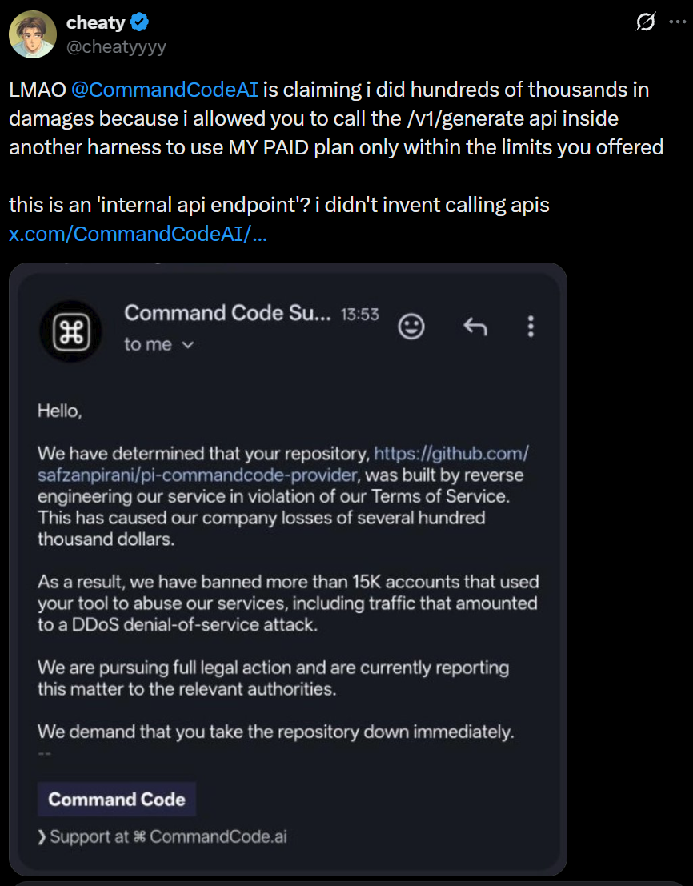Click the cheaty display name
Viewport: 693px width, 886px height.
click(x=95, y=22)
